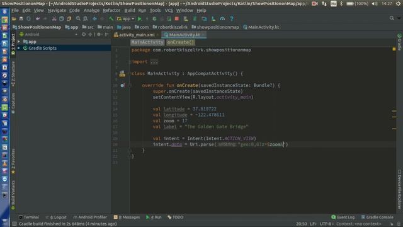Click the MainActivity class breadcrumb in editor
The width and height of the screenshot is (403, 227).
[147, 42]
